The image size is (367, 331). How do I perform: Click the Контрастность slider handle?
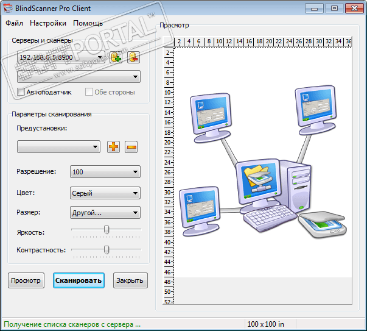[x=107, y=250]
